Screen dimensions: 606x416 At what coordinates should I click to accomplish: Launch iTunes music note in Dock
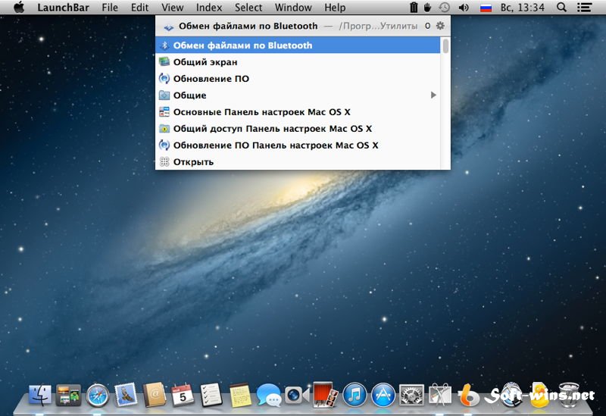[x=355, y=395]
